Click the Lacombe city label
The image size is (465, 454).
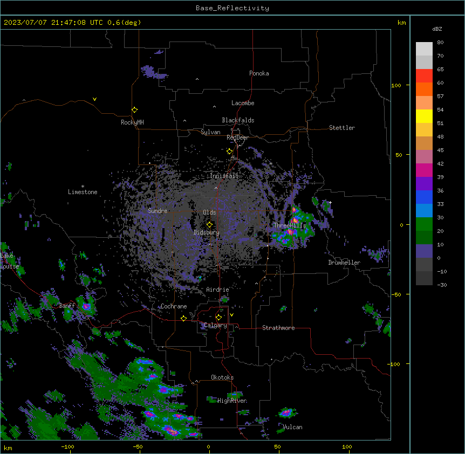click(x=243, y=103)
